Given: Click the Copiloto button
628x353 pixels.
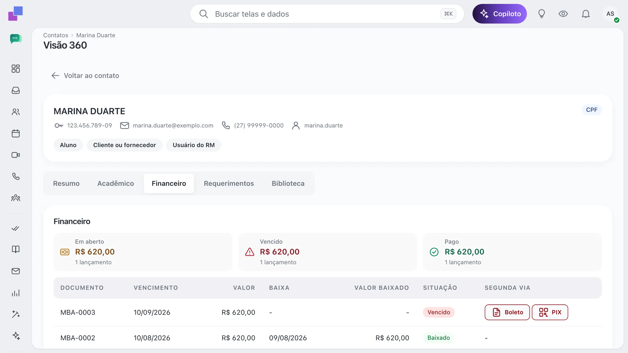Looking at the screenshot, I should point(500,14).
